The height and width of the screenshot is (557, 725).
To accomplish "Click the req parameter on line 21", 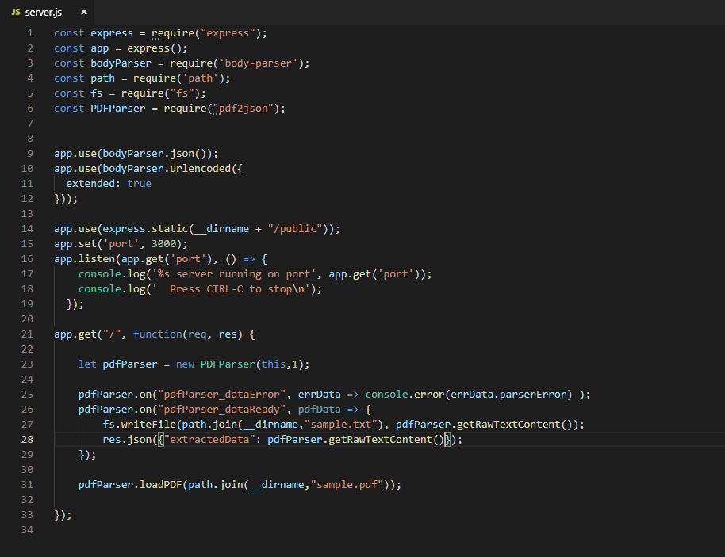I will (197, 334).
